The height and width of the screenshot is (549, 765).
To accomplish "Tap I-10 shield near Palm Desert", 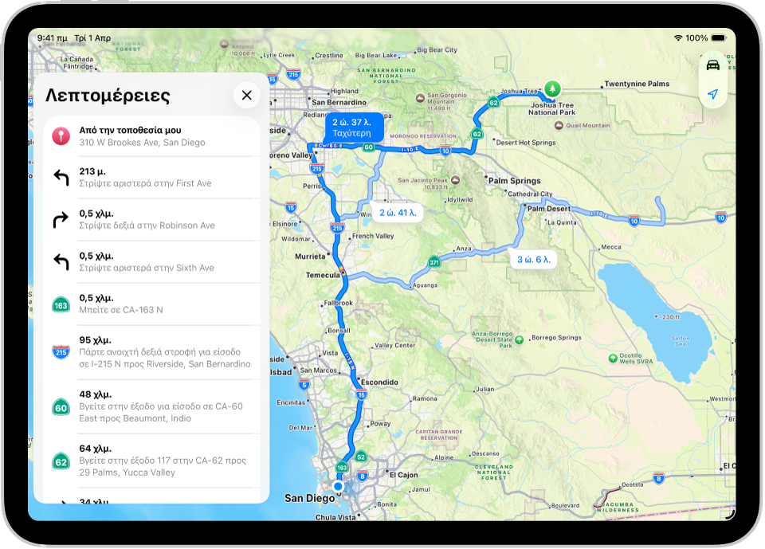I will [x=634, y=221].
